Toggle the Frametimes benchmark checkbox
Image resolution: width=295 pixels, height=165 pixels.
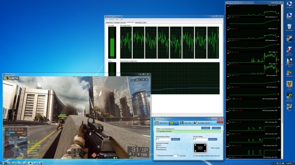click(157, 148)
